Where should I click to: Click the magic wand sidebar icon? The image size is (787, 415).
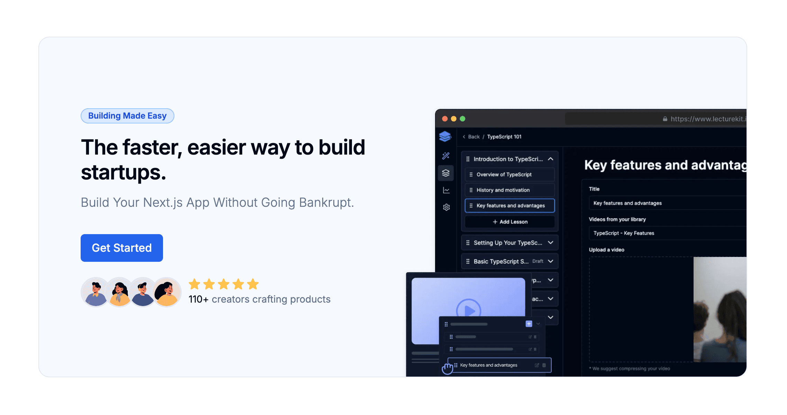pos(446,156)
